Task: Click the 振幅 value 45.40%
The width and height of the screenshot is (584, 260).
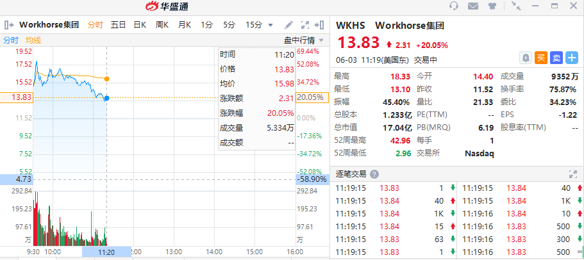Action: [x=396, y=102]
